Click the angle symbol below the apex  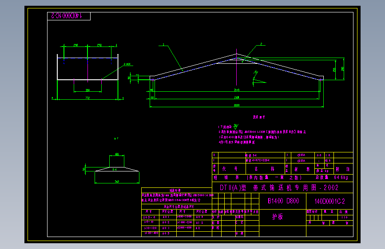258,79
